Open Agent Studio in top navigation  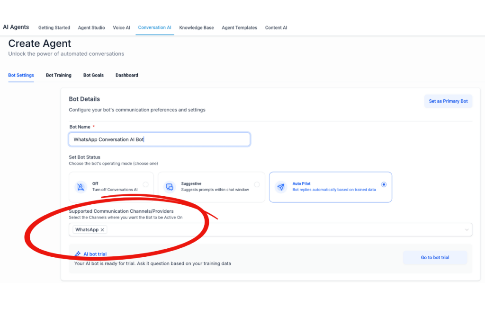[x=91, y=27]
